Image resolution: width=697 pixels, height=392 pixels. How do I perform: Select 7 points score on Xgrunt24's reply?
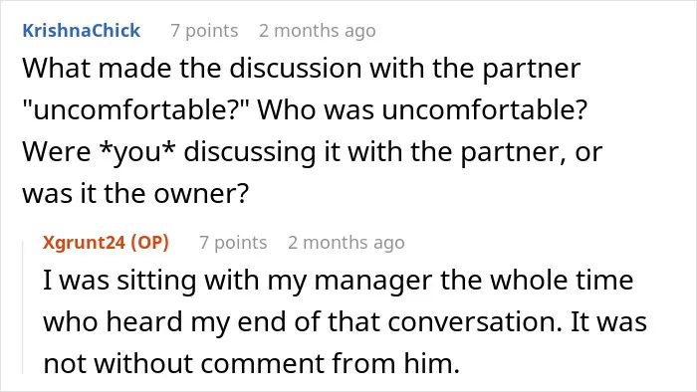(x=233, y=243)
